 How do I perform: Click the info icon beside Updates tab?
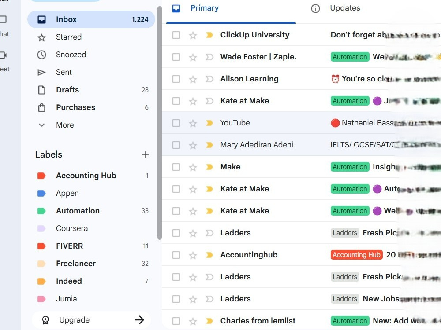315,9
